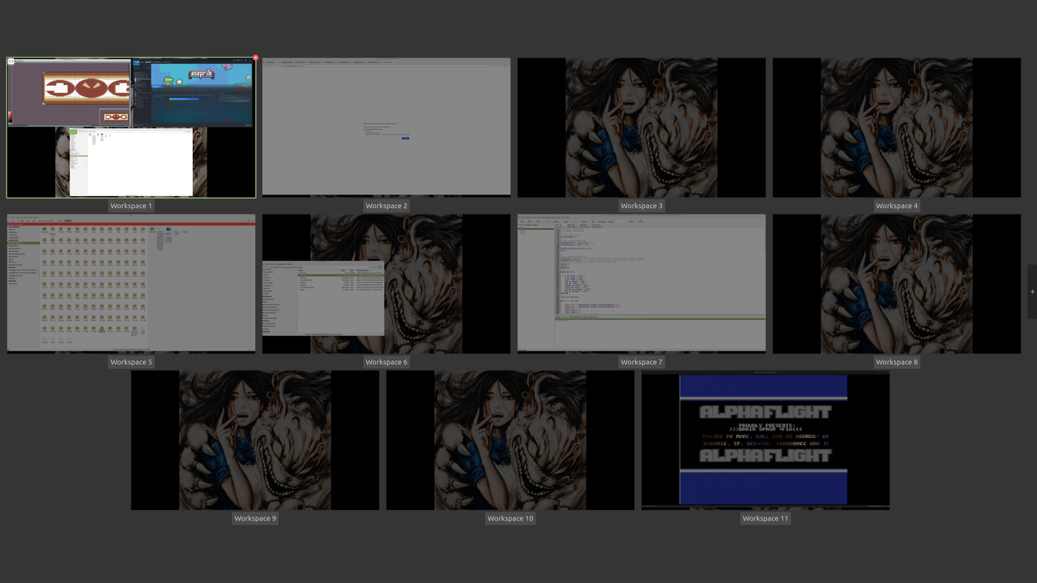Close Workspace 1 with the red X
Image resolution: width=1037 pixels, height=583 pixels.
coord(256,58)
